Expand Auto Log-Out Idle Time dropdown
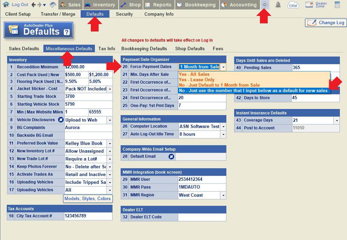Screen dimensions: 347x240 [223, 134]
